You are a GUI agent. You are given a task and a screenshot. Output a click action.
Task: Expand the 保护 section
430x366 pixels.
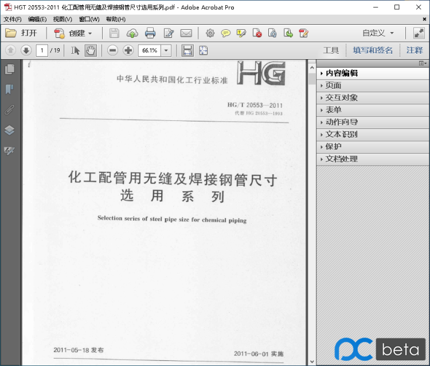[373, 147]
